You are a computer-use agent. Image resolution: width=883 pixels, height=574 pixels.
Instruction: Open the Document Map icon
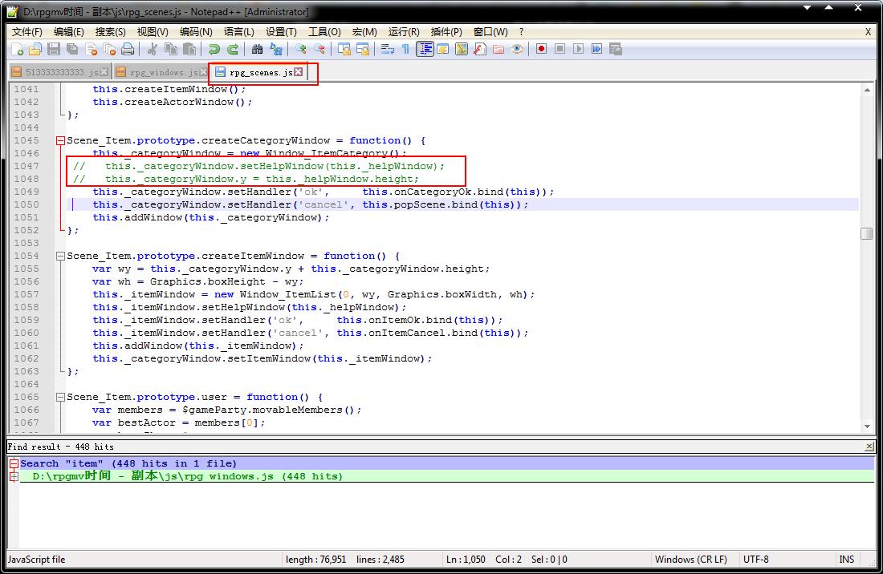click(x=462, y=50)
